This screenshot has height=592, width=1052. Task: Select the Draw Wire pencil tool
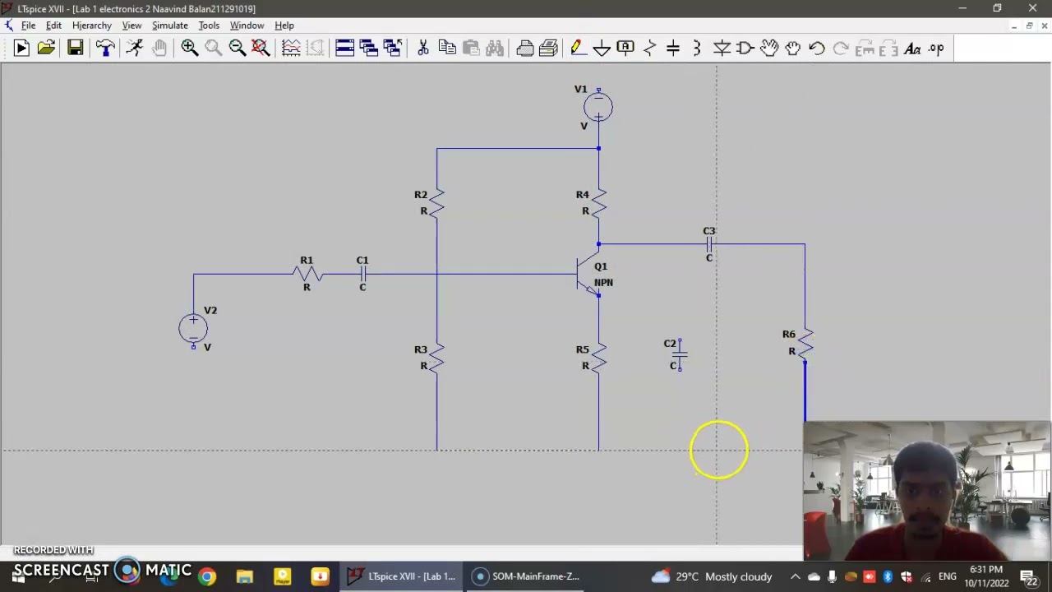click(578, 49)
